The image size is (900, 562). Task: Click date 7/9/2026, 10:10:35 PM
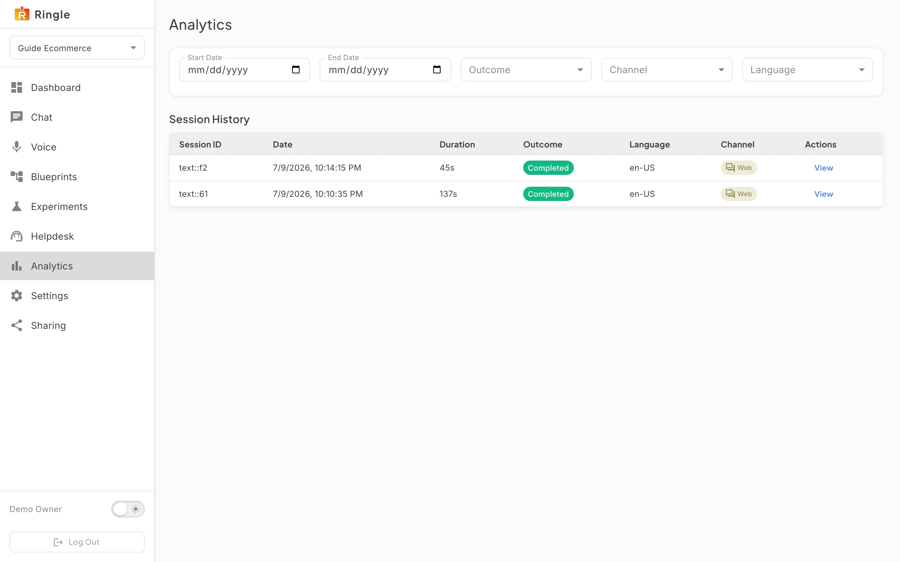pyautogui.click(x=318, y=194)
